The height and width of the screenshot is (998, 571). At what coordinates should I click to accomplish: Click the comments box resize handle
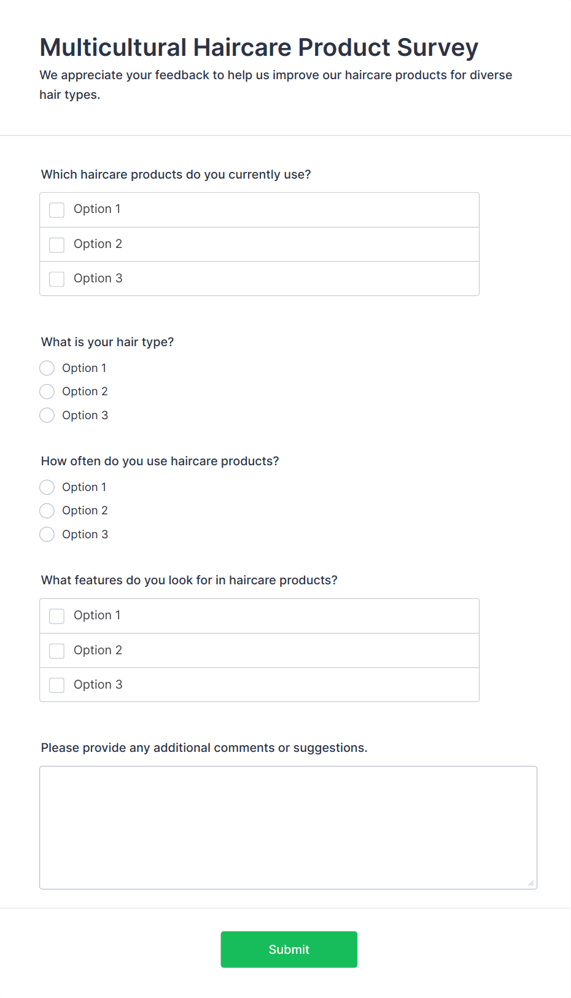click(x=530, y=883)
